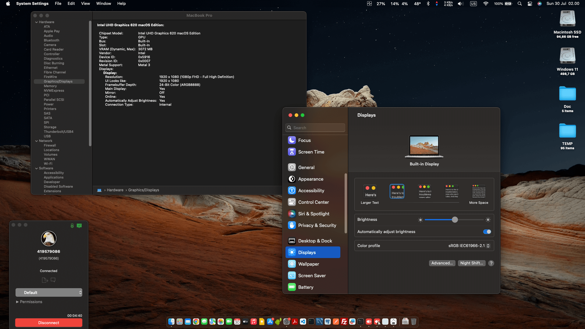
Task: Open the Window menu
Action: point(104,4)
